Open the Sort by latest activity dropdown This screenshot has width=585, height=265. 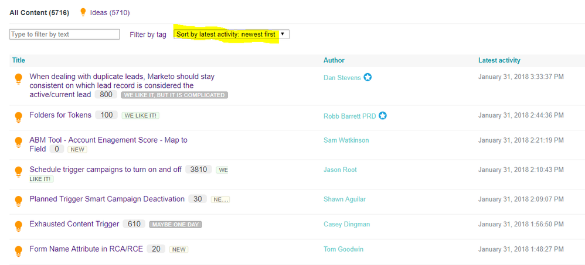pos(232,35)
